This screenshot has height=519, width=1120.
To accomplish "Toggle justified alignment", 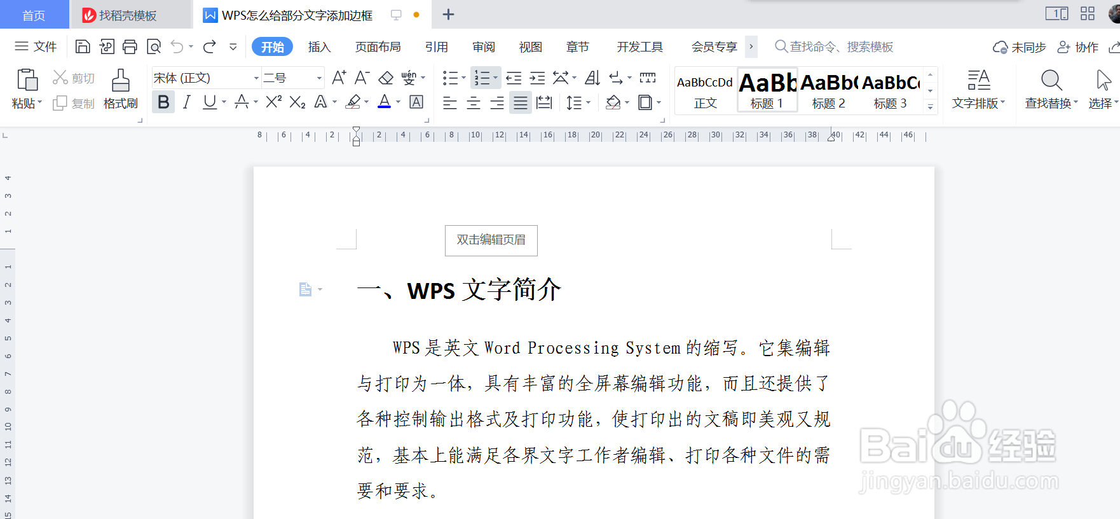I will [521, 102].
